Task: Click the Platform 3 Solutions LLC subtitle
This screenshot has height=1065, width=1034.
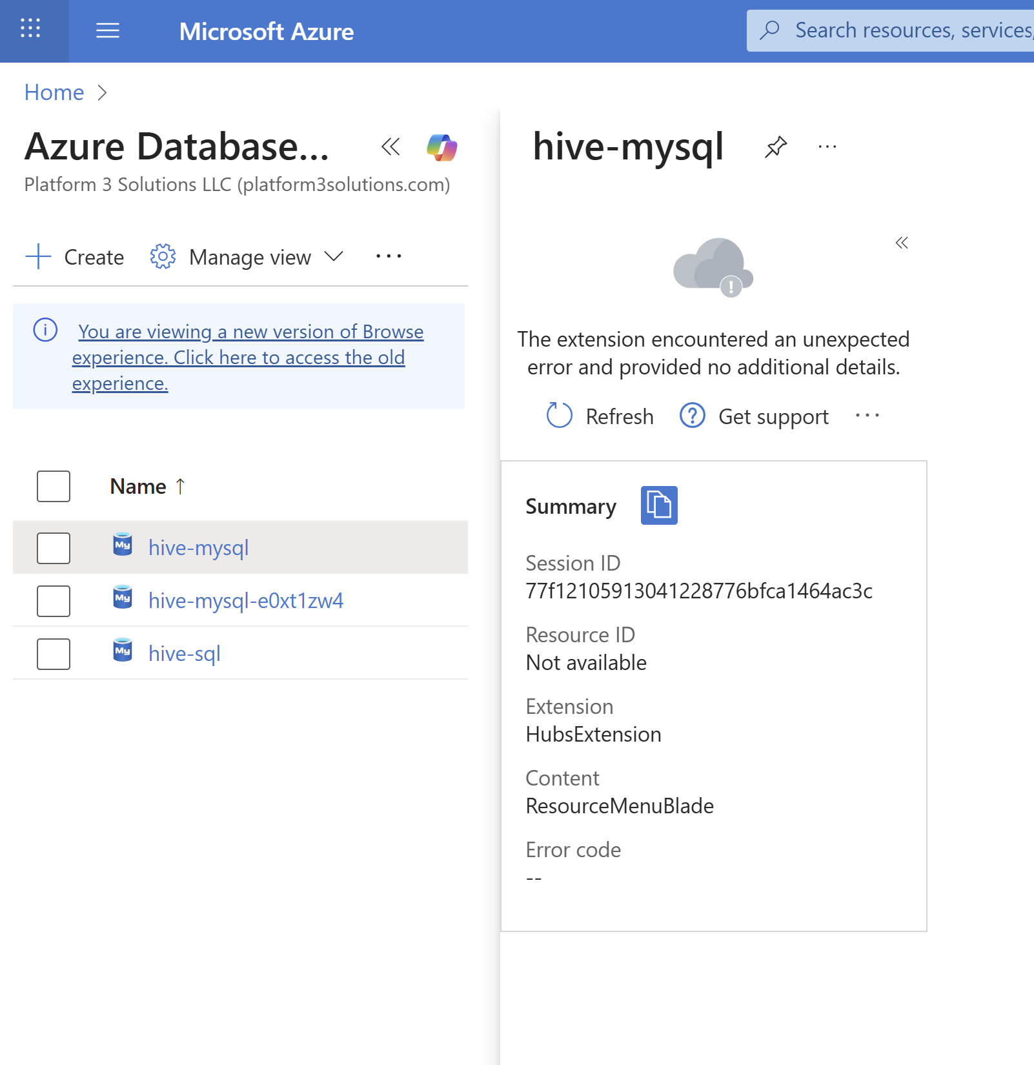Action: pyautogui.click(x=237, y=185)
